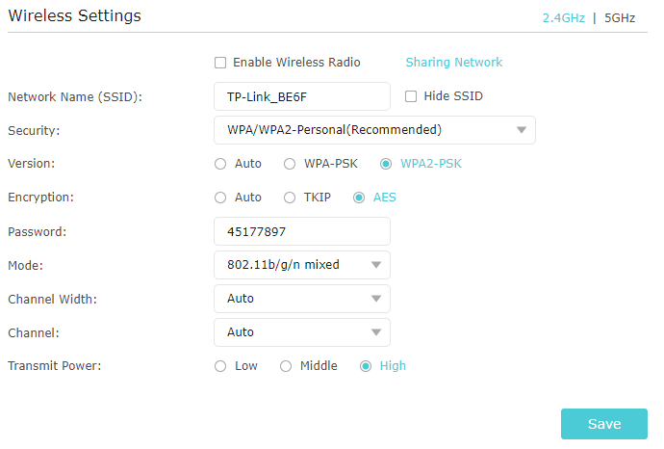Expand the Channel dropdown

[x=301, y=332]
